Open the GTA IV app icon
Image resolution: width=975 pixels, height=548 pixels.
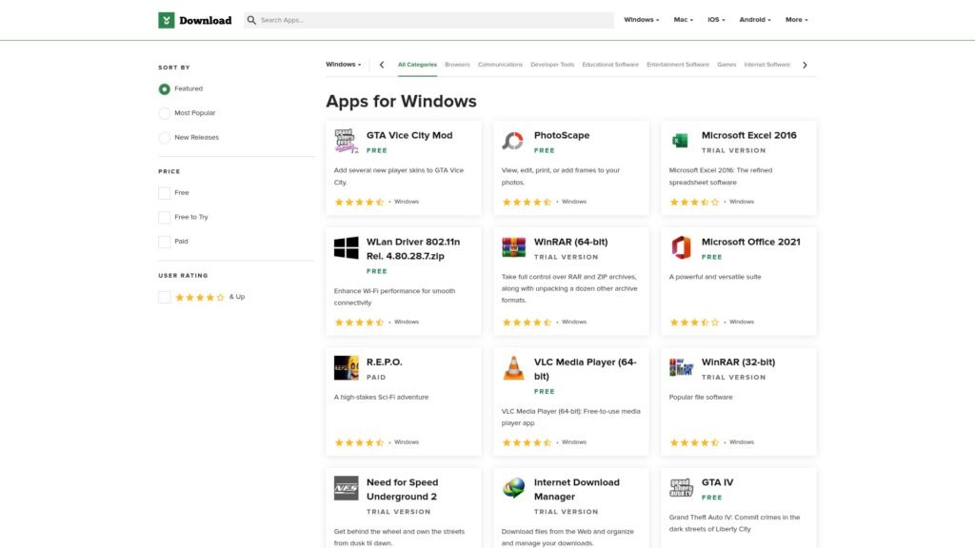point(681,488)
